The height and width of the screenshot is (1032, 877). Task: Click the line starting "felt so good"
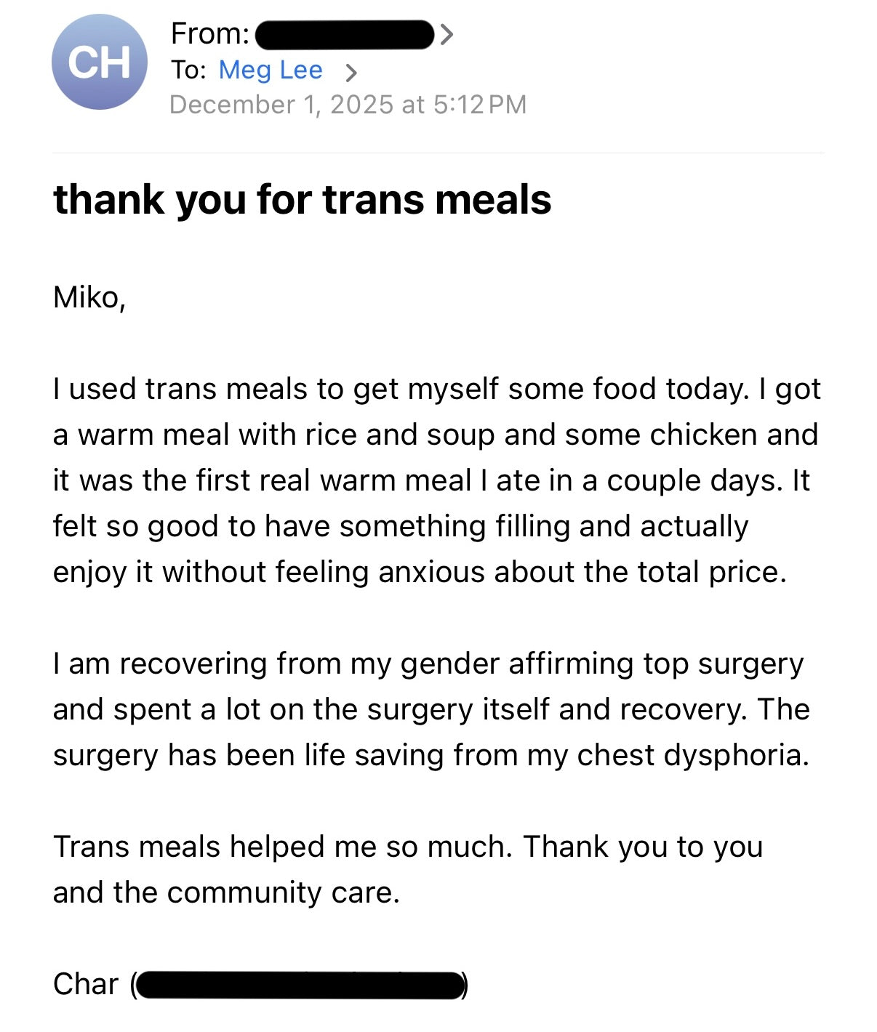[400, 526]
